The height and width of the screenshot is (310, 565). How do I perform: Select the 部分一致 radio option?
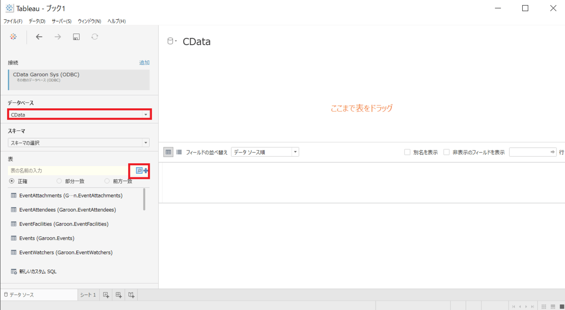(59, 181)
